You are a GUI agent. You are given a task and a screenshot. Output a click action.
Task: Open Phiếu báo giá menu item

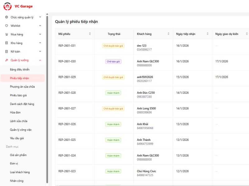(18, 95)
